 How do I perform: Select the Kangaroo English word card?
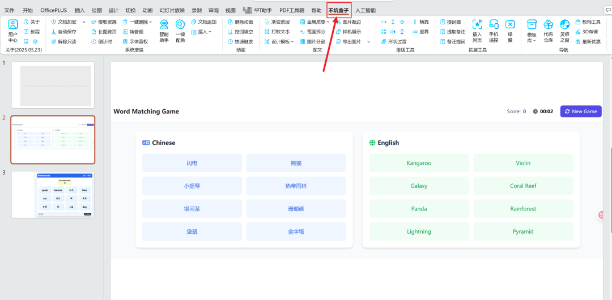(419, 163)
